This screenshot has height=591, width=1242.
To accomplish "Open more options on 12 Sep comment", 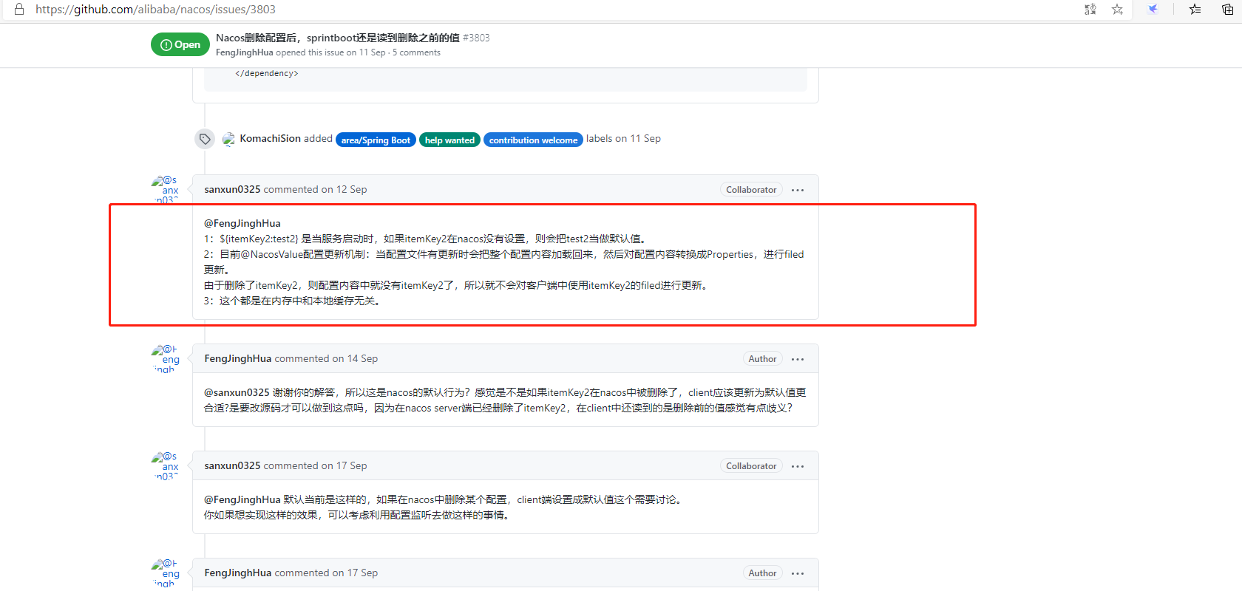I will [x=798, y=190].
